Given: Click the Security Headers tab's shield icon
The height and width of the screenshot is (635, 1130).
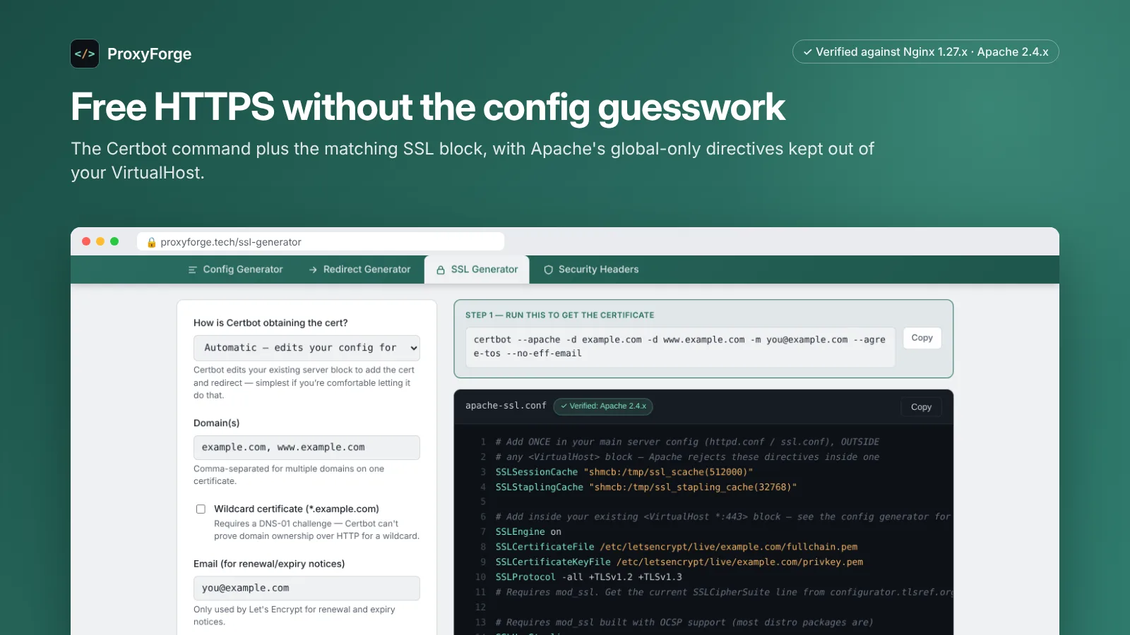Looking at the screenshot, I should coord(548,270).
